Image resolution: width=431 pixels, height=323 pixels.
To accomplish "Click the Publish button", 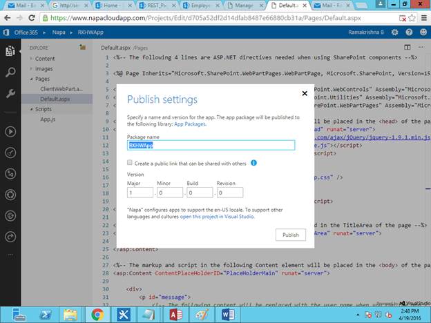I will pos(291,235).
